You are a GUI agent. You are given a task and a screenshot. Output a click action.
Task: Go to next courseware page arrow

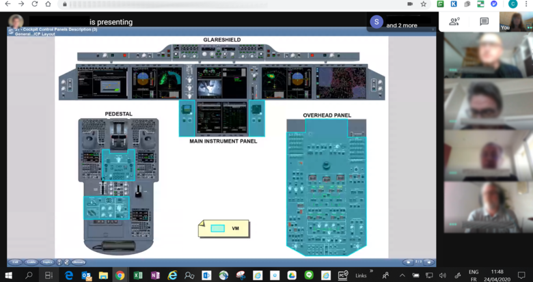coord(429,262)
